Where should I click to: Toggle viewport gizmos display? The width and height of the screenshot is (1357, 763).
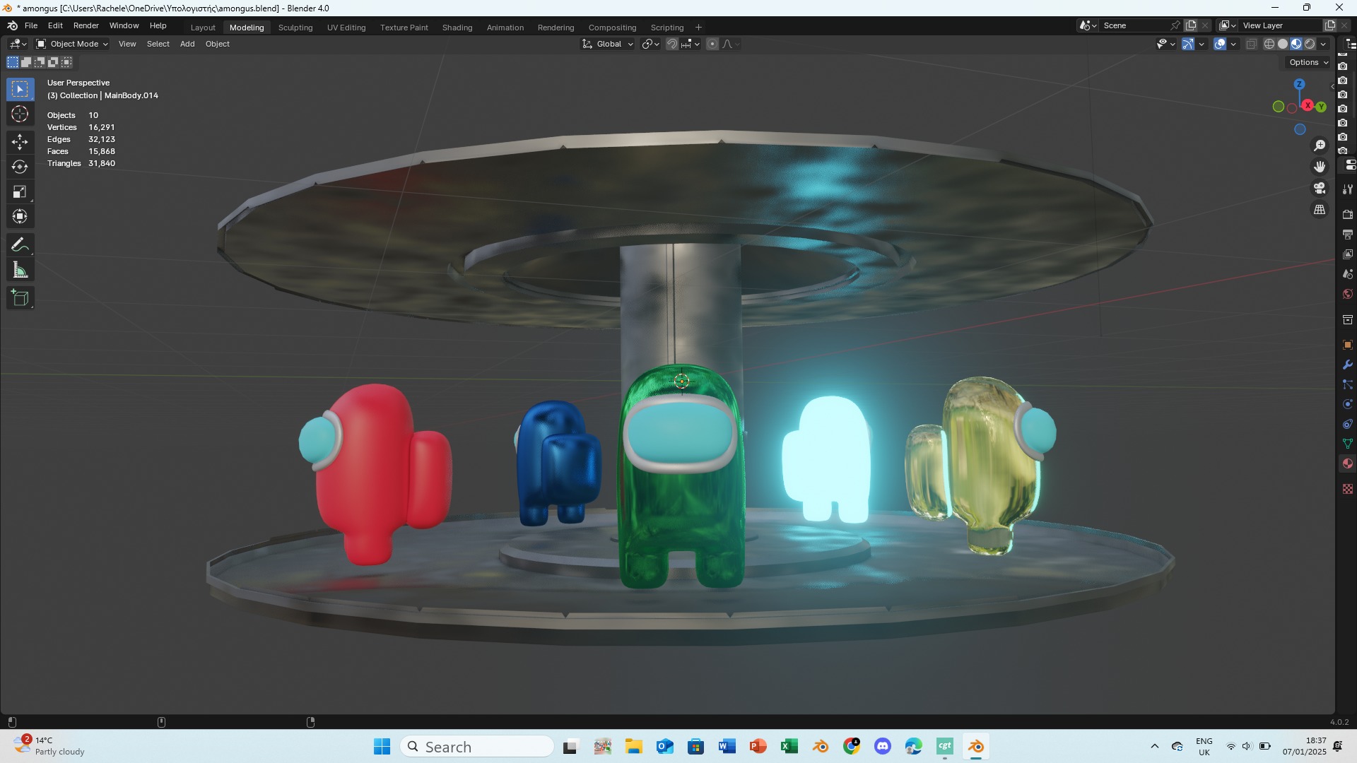(1188, 44)
